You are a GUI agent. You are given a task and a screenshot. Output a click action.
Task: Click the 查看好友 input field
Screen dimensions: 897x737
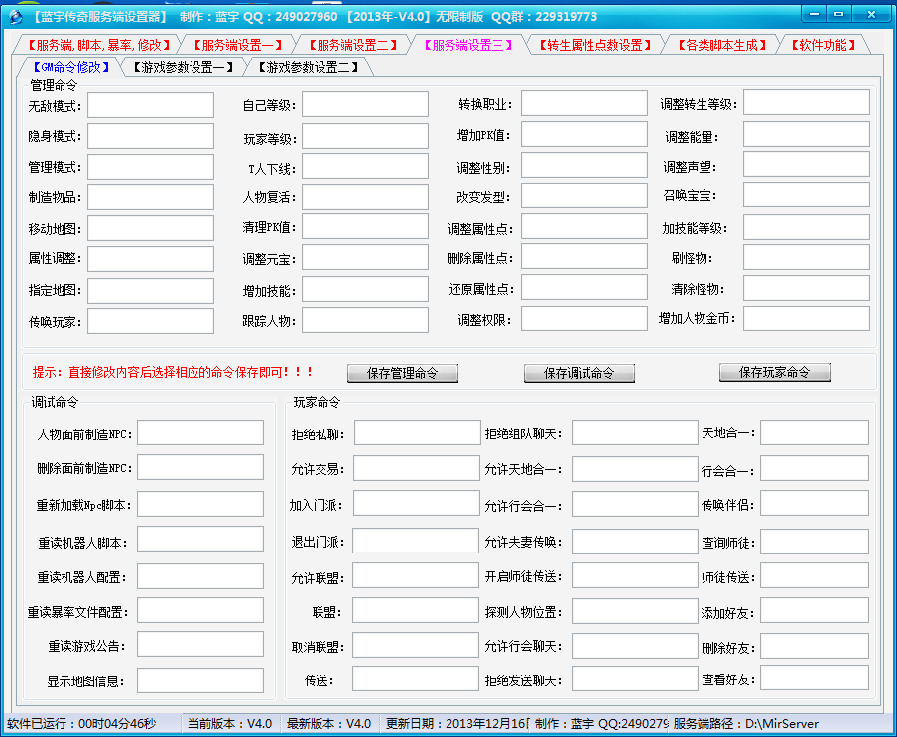pyautogui.click(x=814, y=678)
